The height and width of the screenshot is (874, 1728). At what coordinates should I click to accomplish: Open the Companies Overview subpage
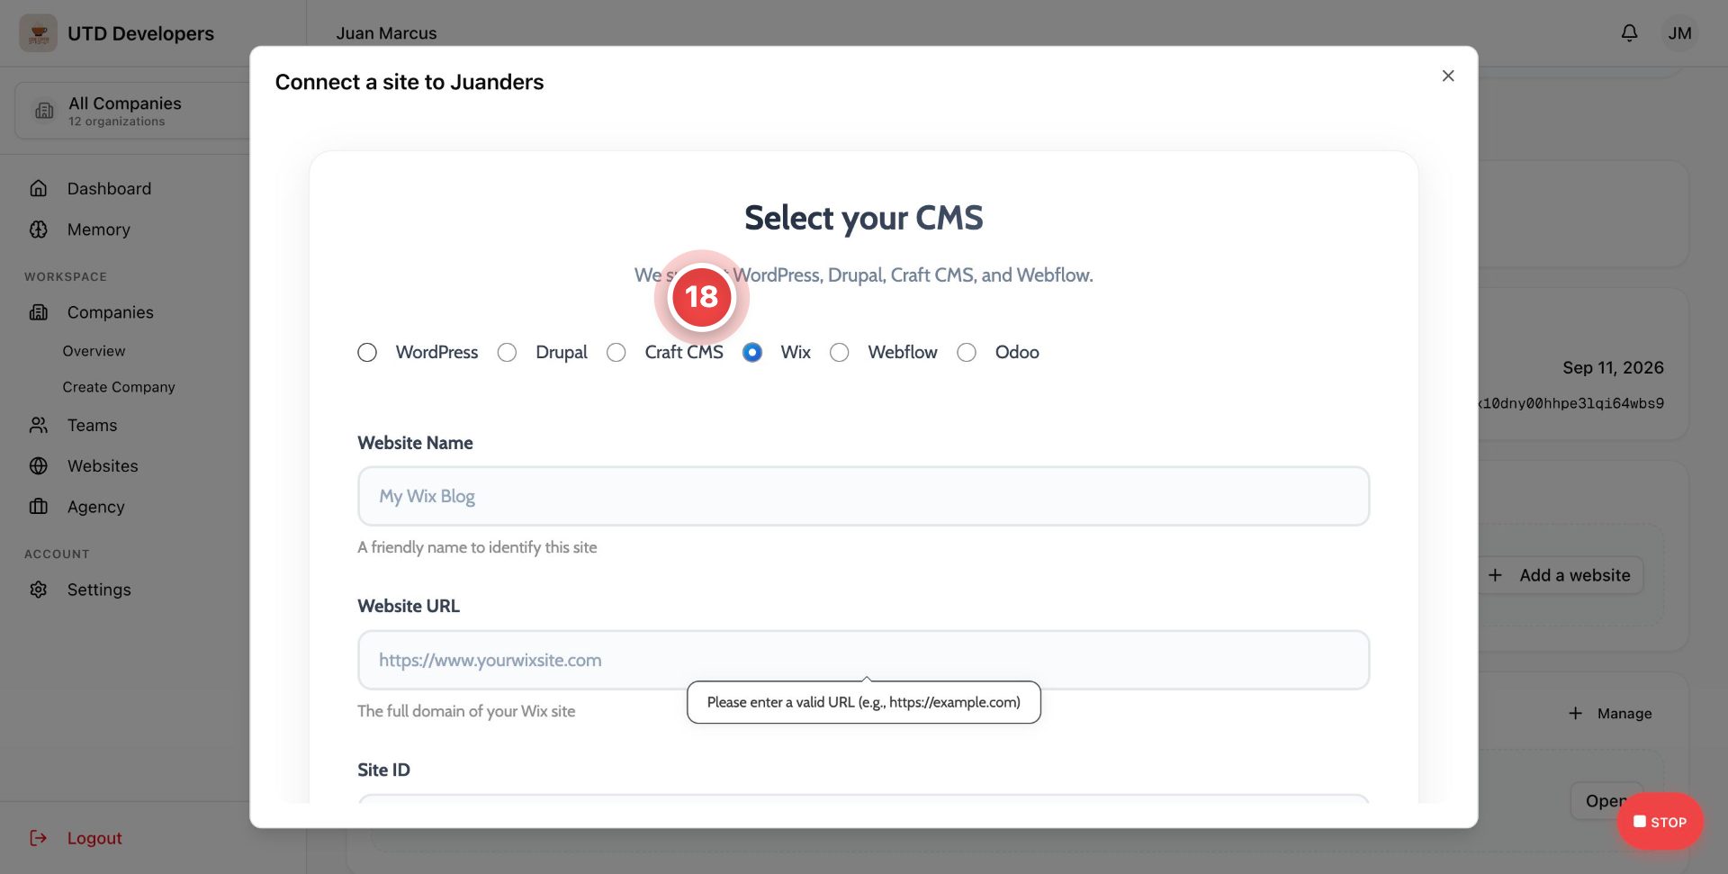coord(94,351)
